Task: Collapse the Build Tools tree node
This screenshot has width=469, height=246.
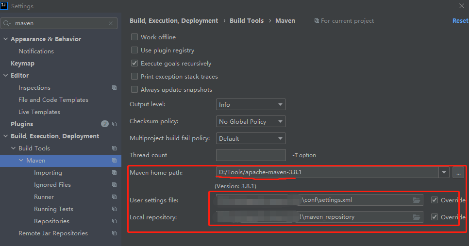Action: pyautogui.click(x=14, y=148)
